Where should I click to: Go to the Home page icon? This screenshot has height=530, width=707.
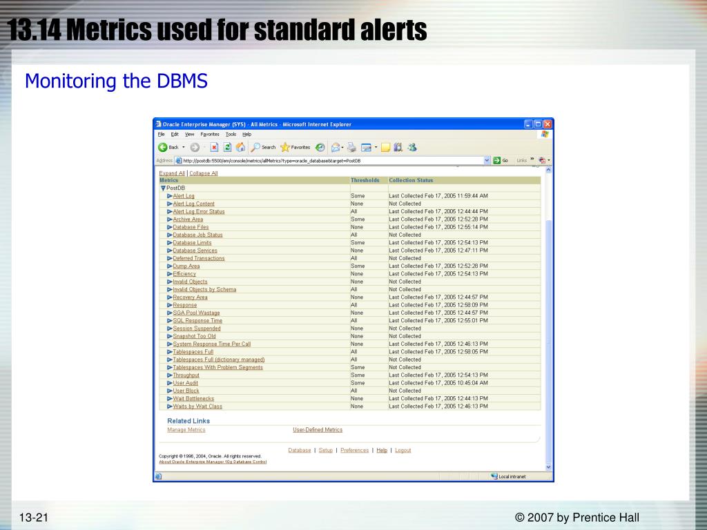[x=241, y=148]
